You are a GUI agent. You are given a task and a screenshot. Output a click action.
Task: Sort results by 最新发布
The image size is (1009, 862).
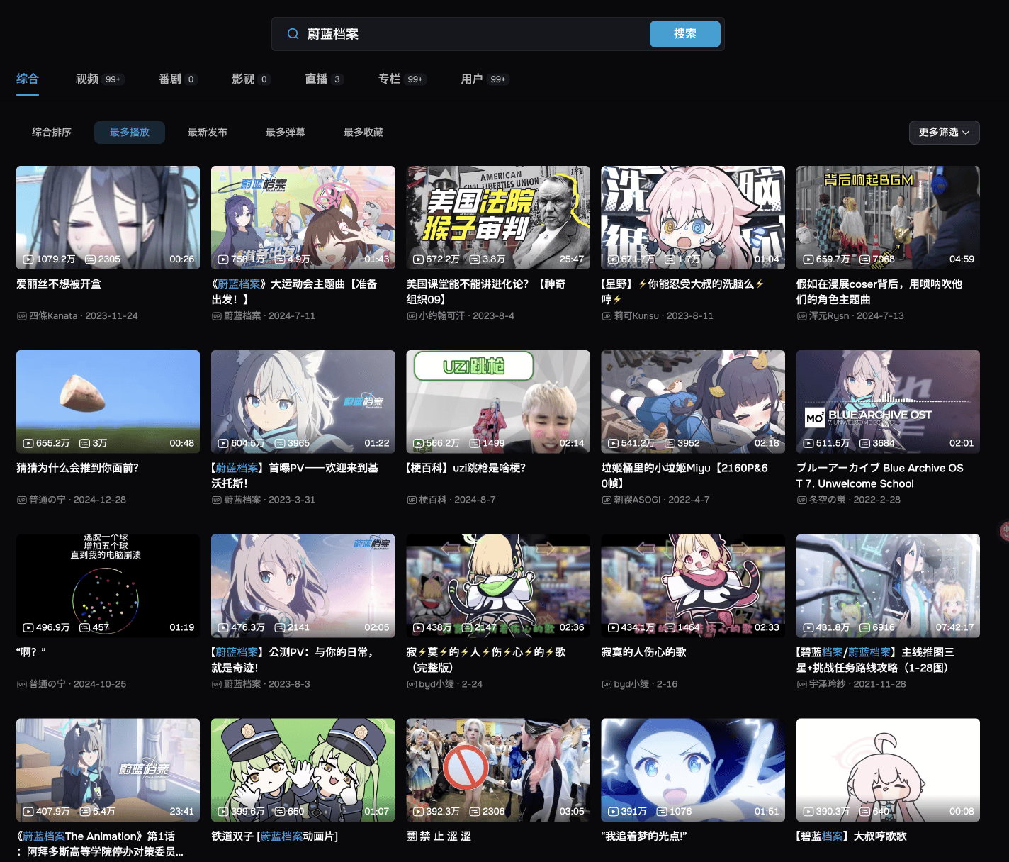208,132
